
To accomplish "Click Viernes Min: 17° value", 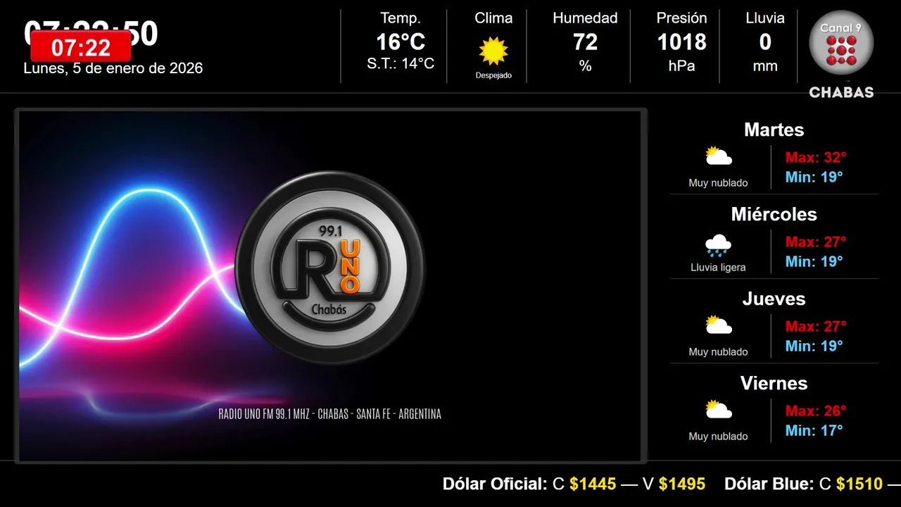I will pos(814,430).
